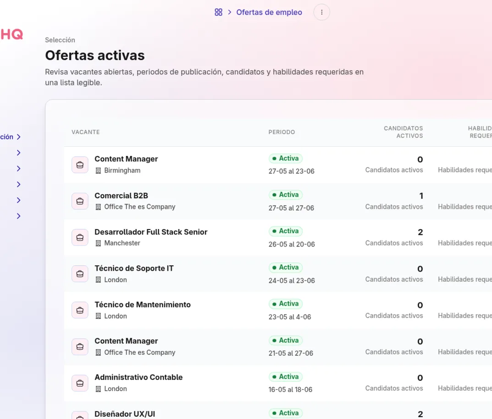Screen dimensions: 492x419
Task: Click the CANDIDATOS ACTIVOS column header
Action: [x=403, y=132]
